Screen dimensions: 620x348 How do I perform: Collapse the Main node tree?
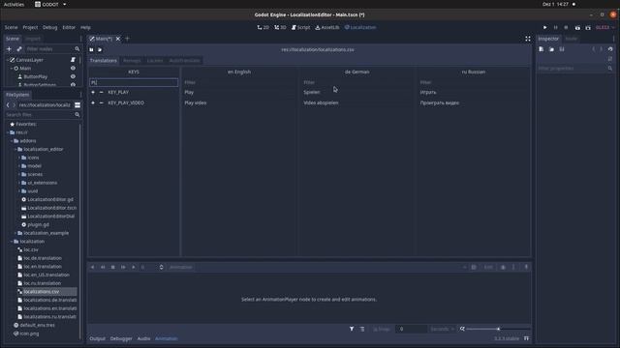11,69
